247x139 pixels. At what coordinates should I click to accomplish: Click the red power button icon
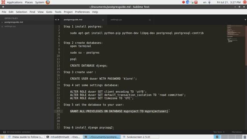tap(245, 2)
